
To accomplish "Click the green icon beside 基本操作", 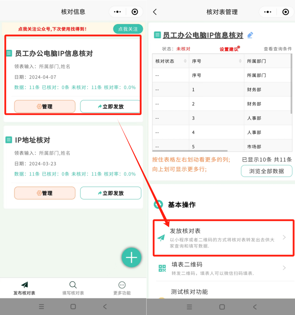I will tap(158, 204).
